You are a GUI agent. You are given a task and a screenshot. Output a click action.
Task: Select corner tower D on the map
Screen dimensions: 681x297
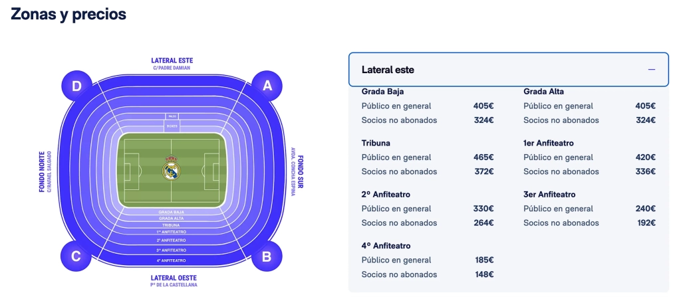[x=76, y=86]
